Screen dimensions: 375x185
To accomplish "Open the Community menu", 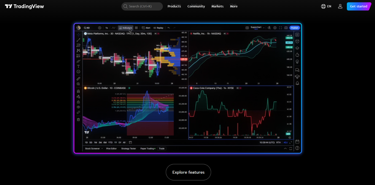I will (196, 6).
